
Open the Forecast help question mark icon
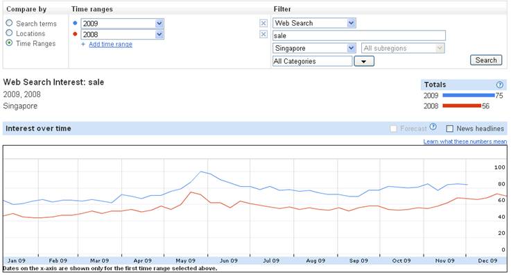[x=433, y=126]
